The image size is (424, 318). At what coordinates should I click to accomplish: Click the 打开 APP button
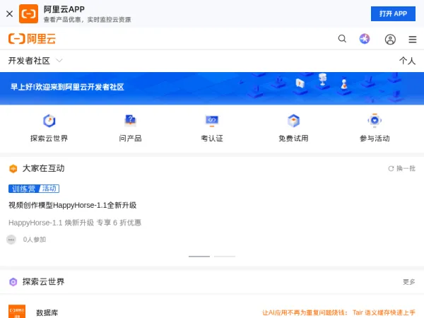[x=393, y=14]
